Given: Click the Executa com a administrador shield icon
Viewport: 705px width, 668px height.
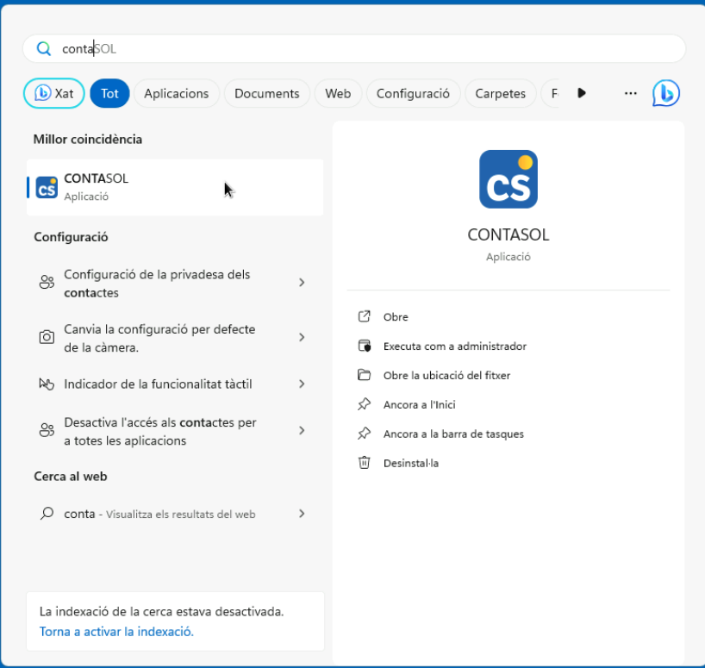Looking at the screenshot, I should coord(365,346).
